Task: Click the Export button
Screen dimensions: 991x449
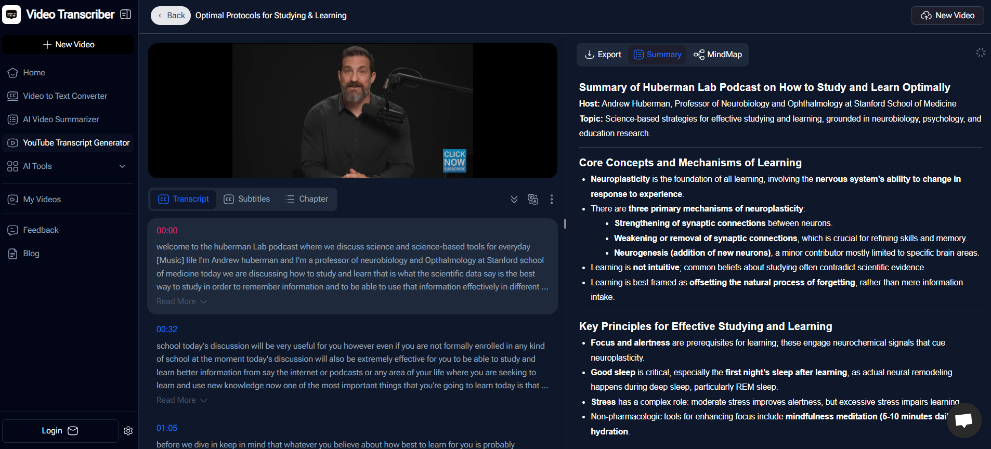Action: tap(603, 55)
